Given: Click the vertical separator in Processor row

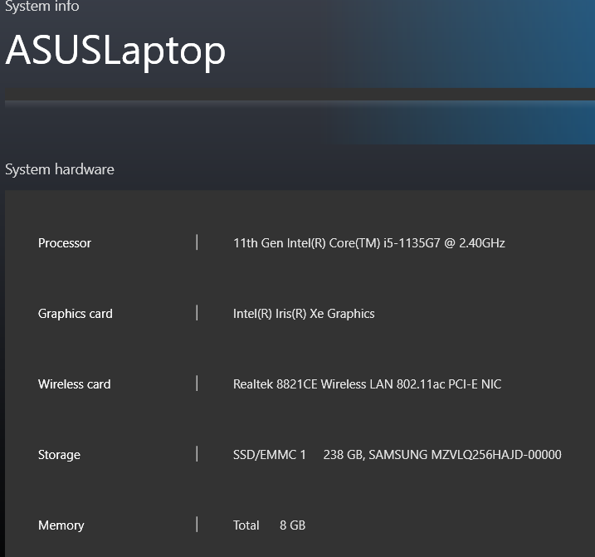Looking at the screenshot, I should [x=197, y=242].
